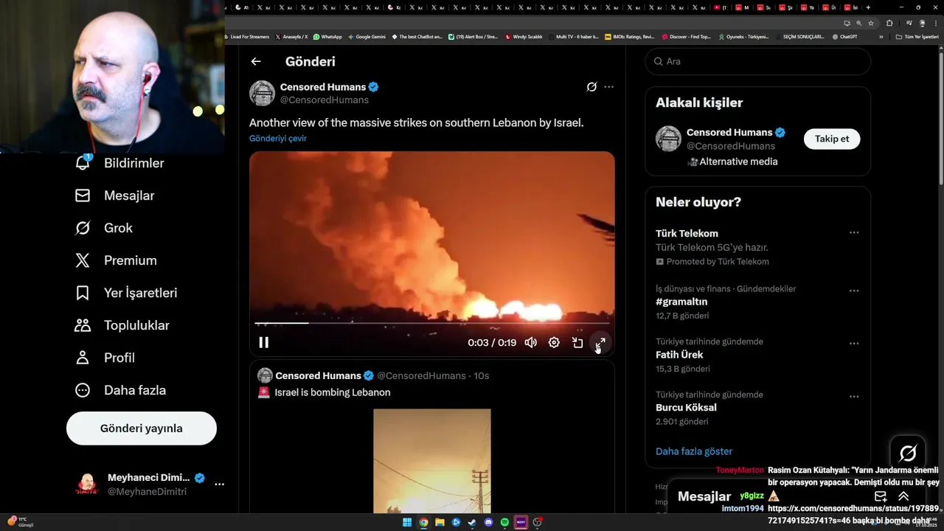944x531 pixels.
Task: Open Bildirimler notifications in the sidebar
Action: [x=119, y=163]
